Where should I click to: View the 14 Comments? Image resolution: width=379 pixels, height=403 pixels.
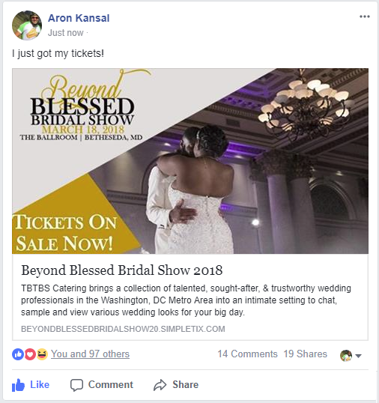(x=247, y=354)
